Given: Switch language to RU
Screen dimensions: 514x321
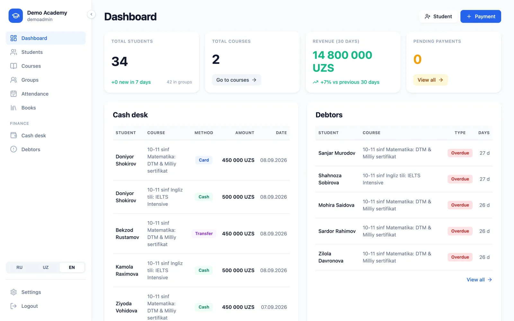Looking at the screenshot, I should [x=20, y=267].
